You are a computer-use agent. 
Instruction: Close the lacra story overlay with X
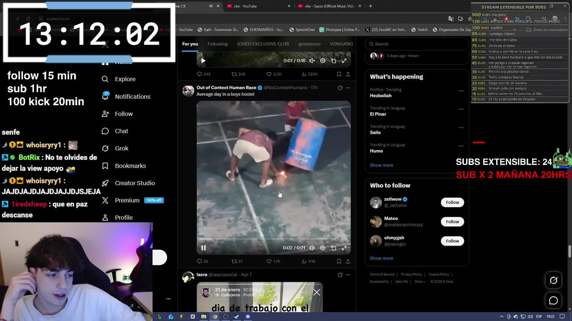(316, 292)
